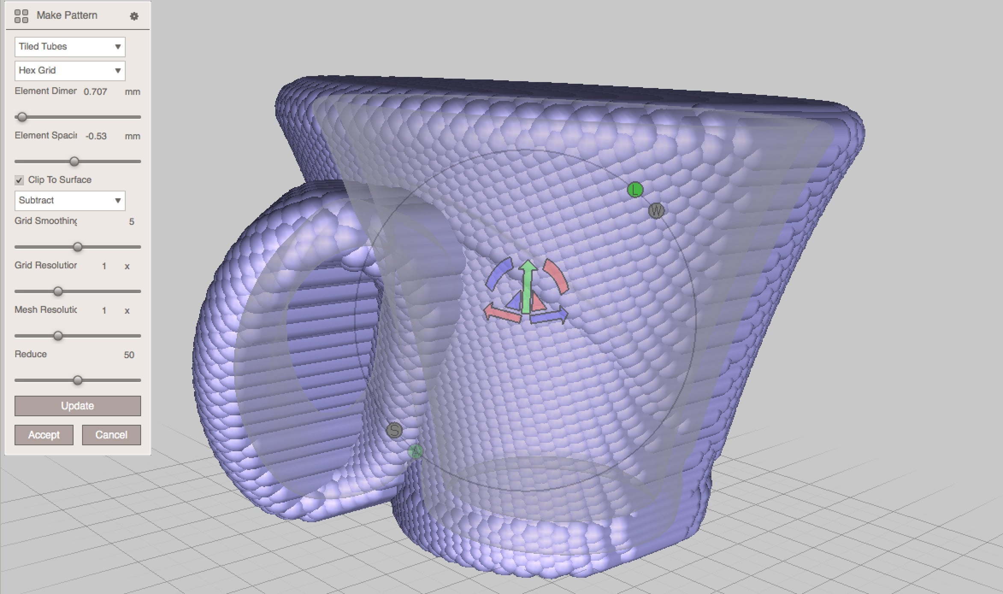Click the Element Dimension 0.707 value field

95,92
